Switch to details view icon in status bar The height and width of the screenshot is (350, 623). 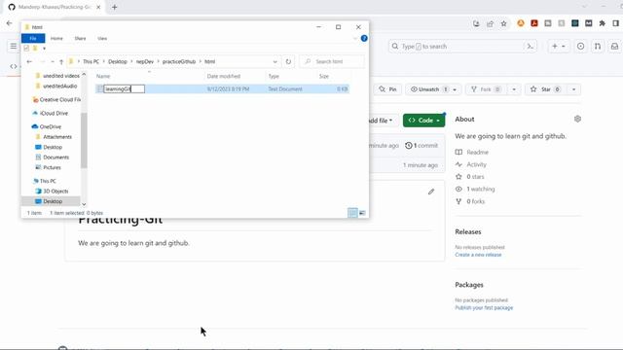[x=352, y=213]
